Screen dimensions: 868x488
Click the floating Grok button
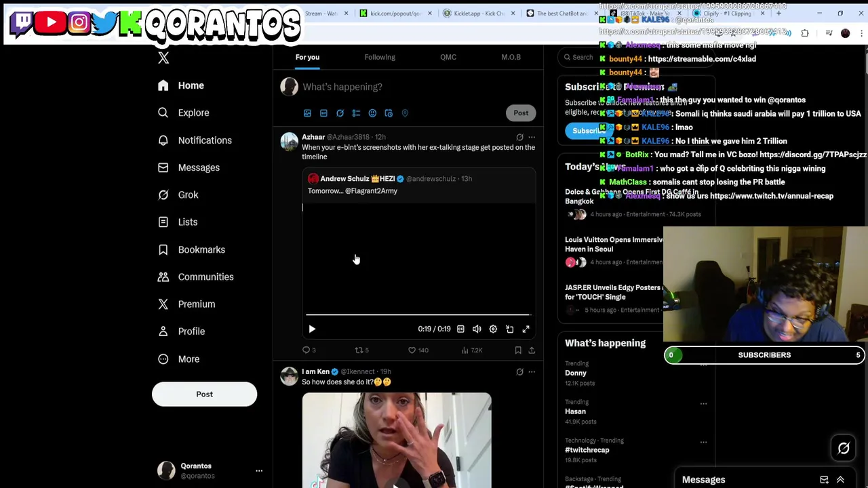pos(844,449)
